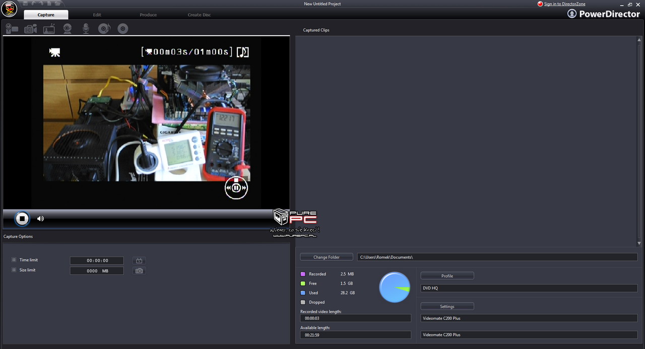Click the upgrade arrow beside PowerDirector logo
The height and width of the screenshot is (349, 645).
pos(572,14)
